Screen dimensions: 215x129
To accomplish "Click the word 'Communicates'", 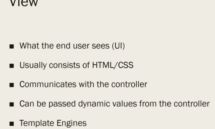I will point(48,84).
